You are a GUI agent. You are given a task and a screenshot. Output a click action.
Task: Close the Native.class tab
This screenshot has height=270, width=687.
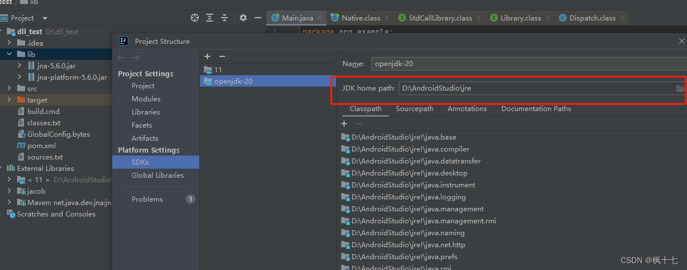386,18
